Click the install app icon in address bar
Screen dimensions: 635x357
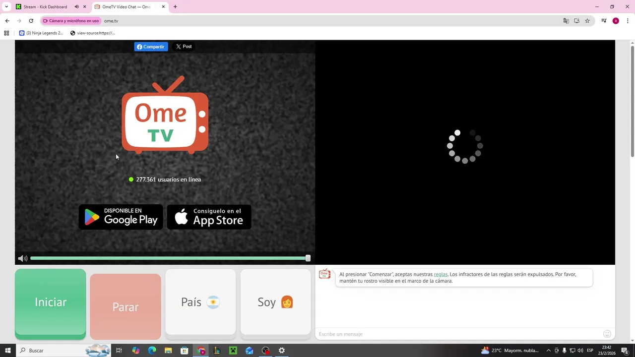coord(576,21)
